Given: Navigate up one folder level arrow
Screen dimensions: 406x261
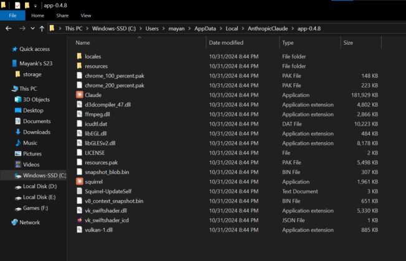Looking at the screenshot, I should [42, 29].
